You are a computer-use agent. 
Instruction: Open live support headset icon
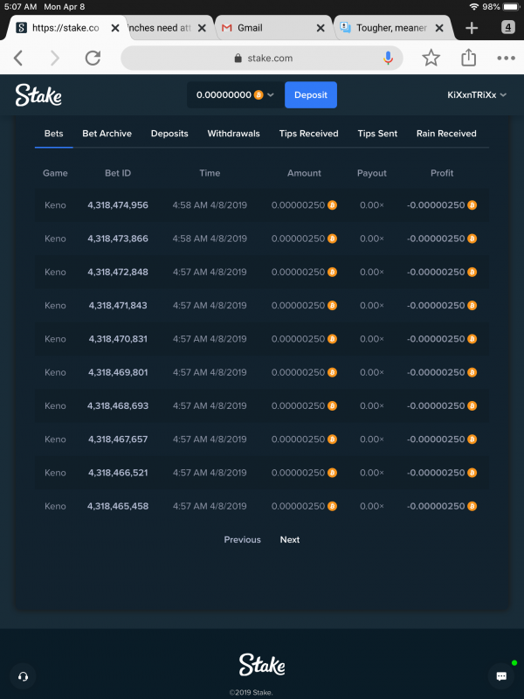(x=24, y=676)
